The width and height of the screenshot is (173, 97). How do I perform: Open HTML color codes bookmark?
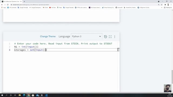[x=81, y=8]
